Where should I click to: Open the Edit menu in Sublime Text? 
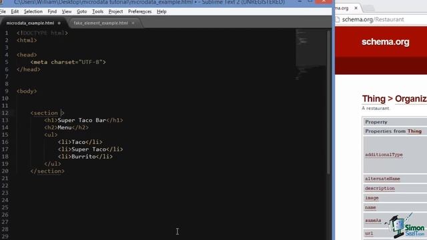pyautogui.click(x=15, y=11)
